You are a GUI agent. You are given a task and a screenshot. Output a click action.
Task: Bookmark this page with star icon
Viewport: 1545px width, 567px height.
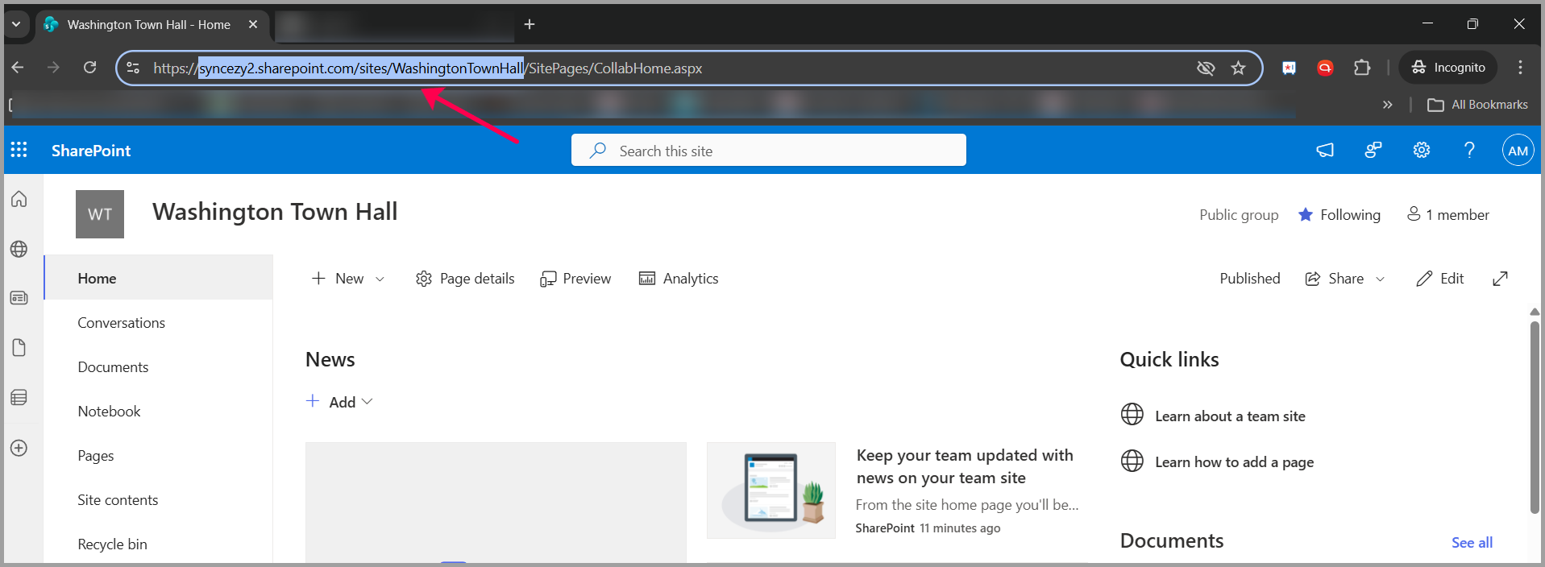(1239, 68)
